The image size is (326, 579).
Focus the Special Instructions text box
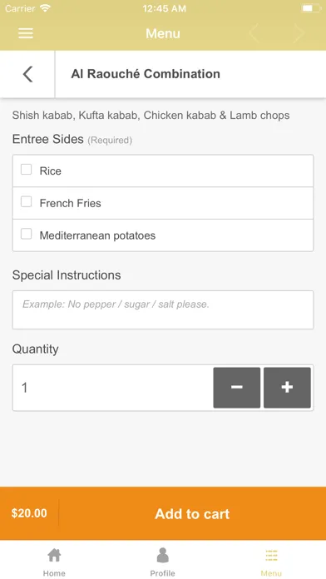click(163, 309)
